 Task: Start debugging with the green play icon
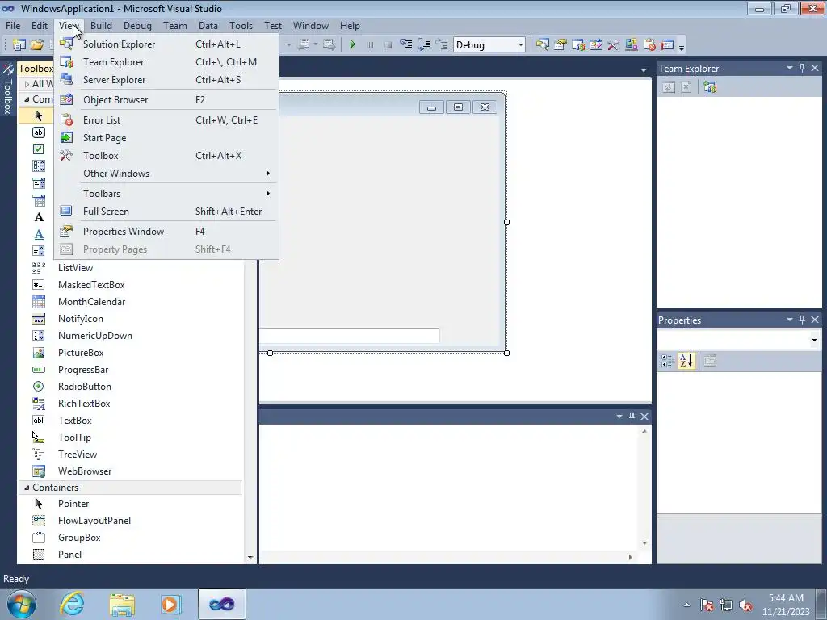[353, 45]
